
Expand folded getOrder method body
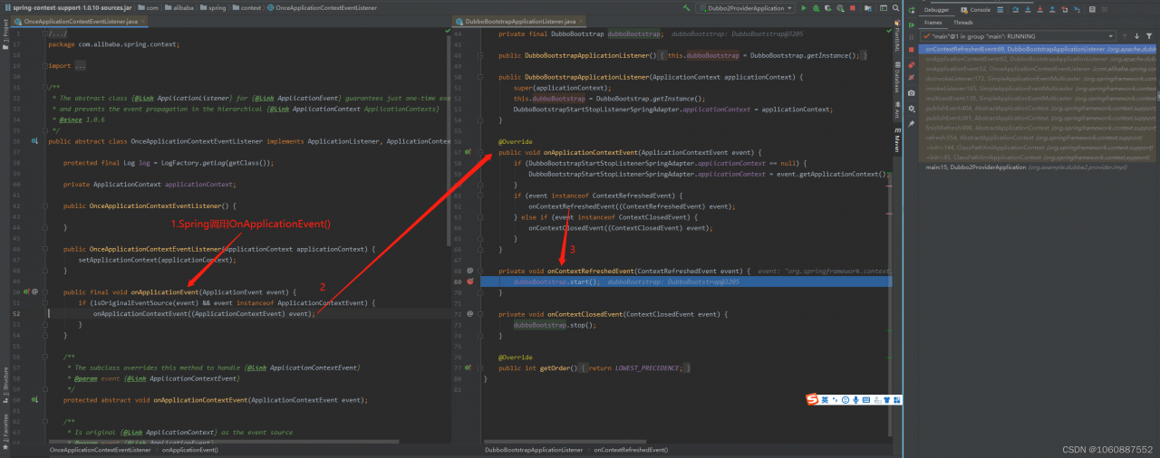point(480,368)
